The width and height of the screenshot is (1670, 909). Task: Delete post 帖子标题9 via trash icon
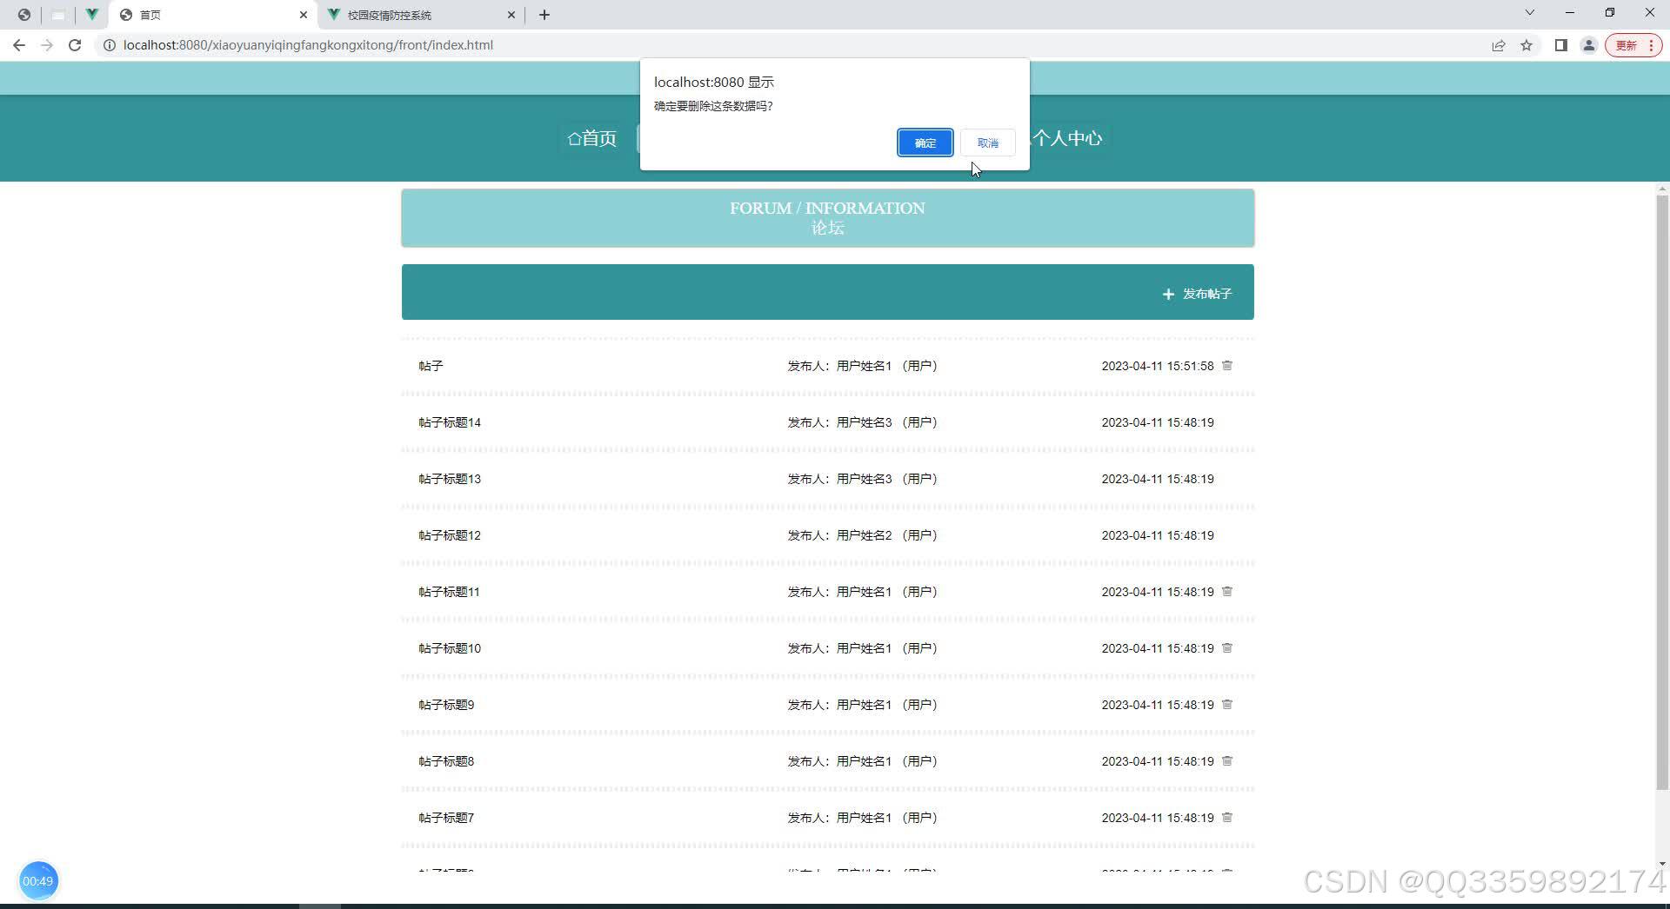point(1227,705)
